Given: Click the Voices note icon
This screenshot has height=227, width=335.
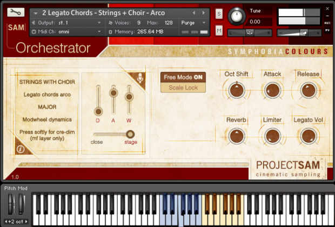Looking at the screenshot, I should coord(110,23).
